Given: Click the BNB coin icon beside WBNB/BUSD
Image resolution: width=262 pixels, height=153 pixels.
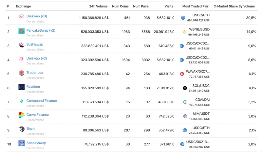Looking at the screenshot, I should coord(184,32).
